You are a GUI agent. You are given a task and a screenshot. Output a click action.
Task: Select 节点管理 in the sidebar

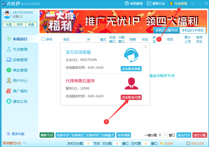click(20, 49)
